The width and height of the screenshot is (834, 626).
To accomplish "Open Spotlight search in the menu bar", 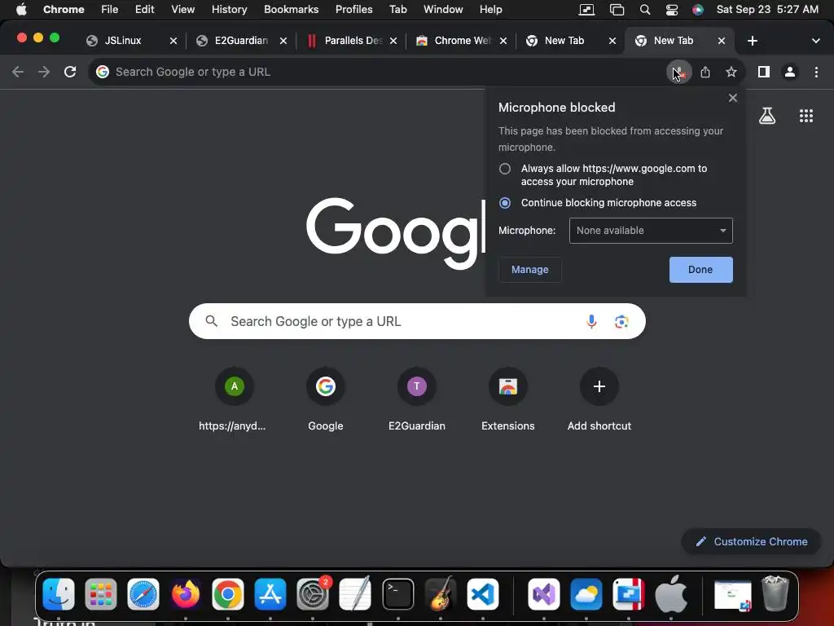I will [645, 10].
